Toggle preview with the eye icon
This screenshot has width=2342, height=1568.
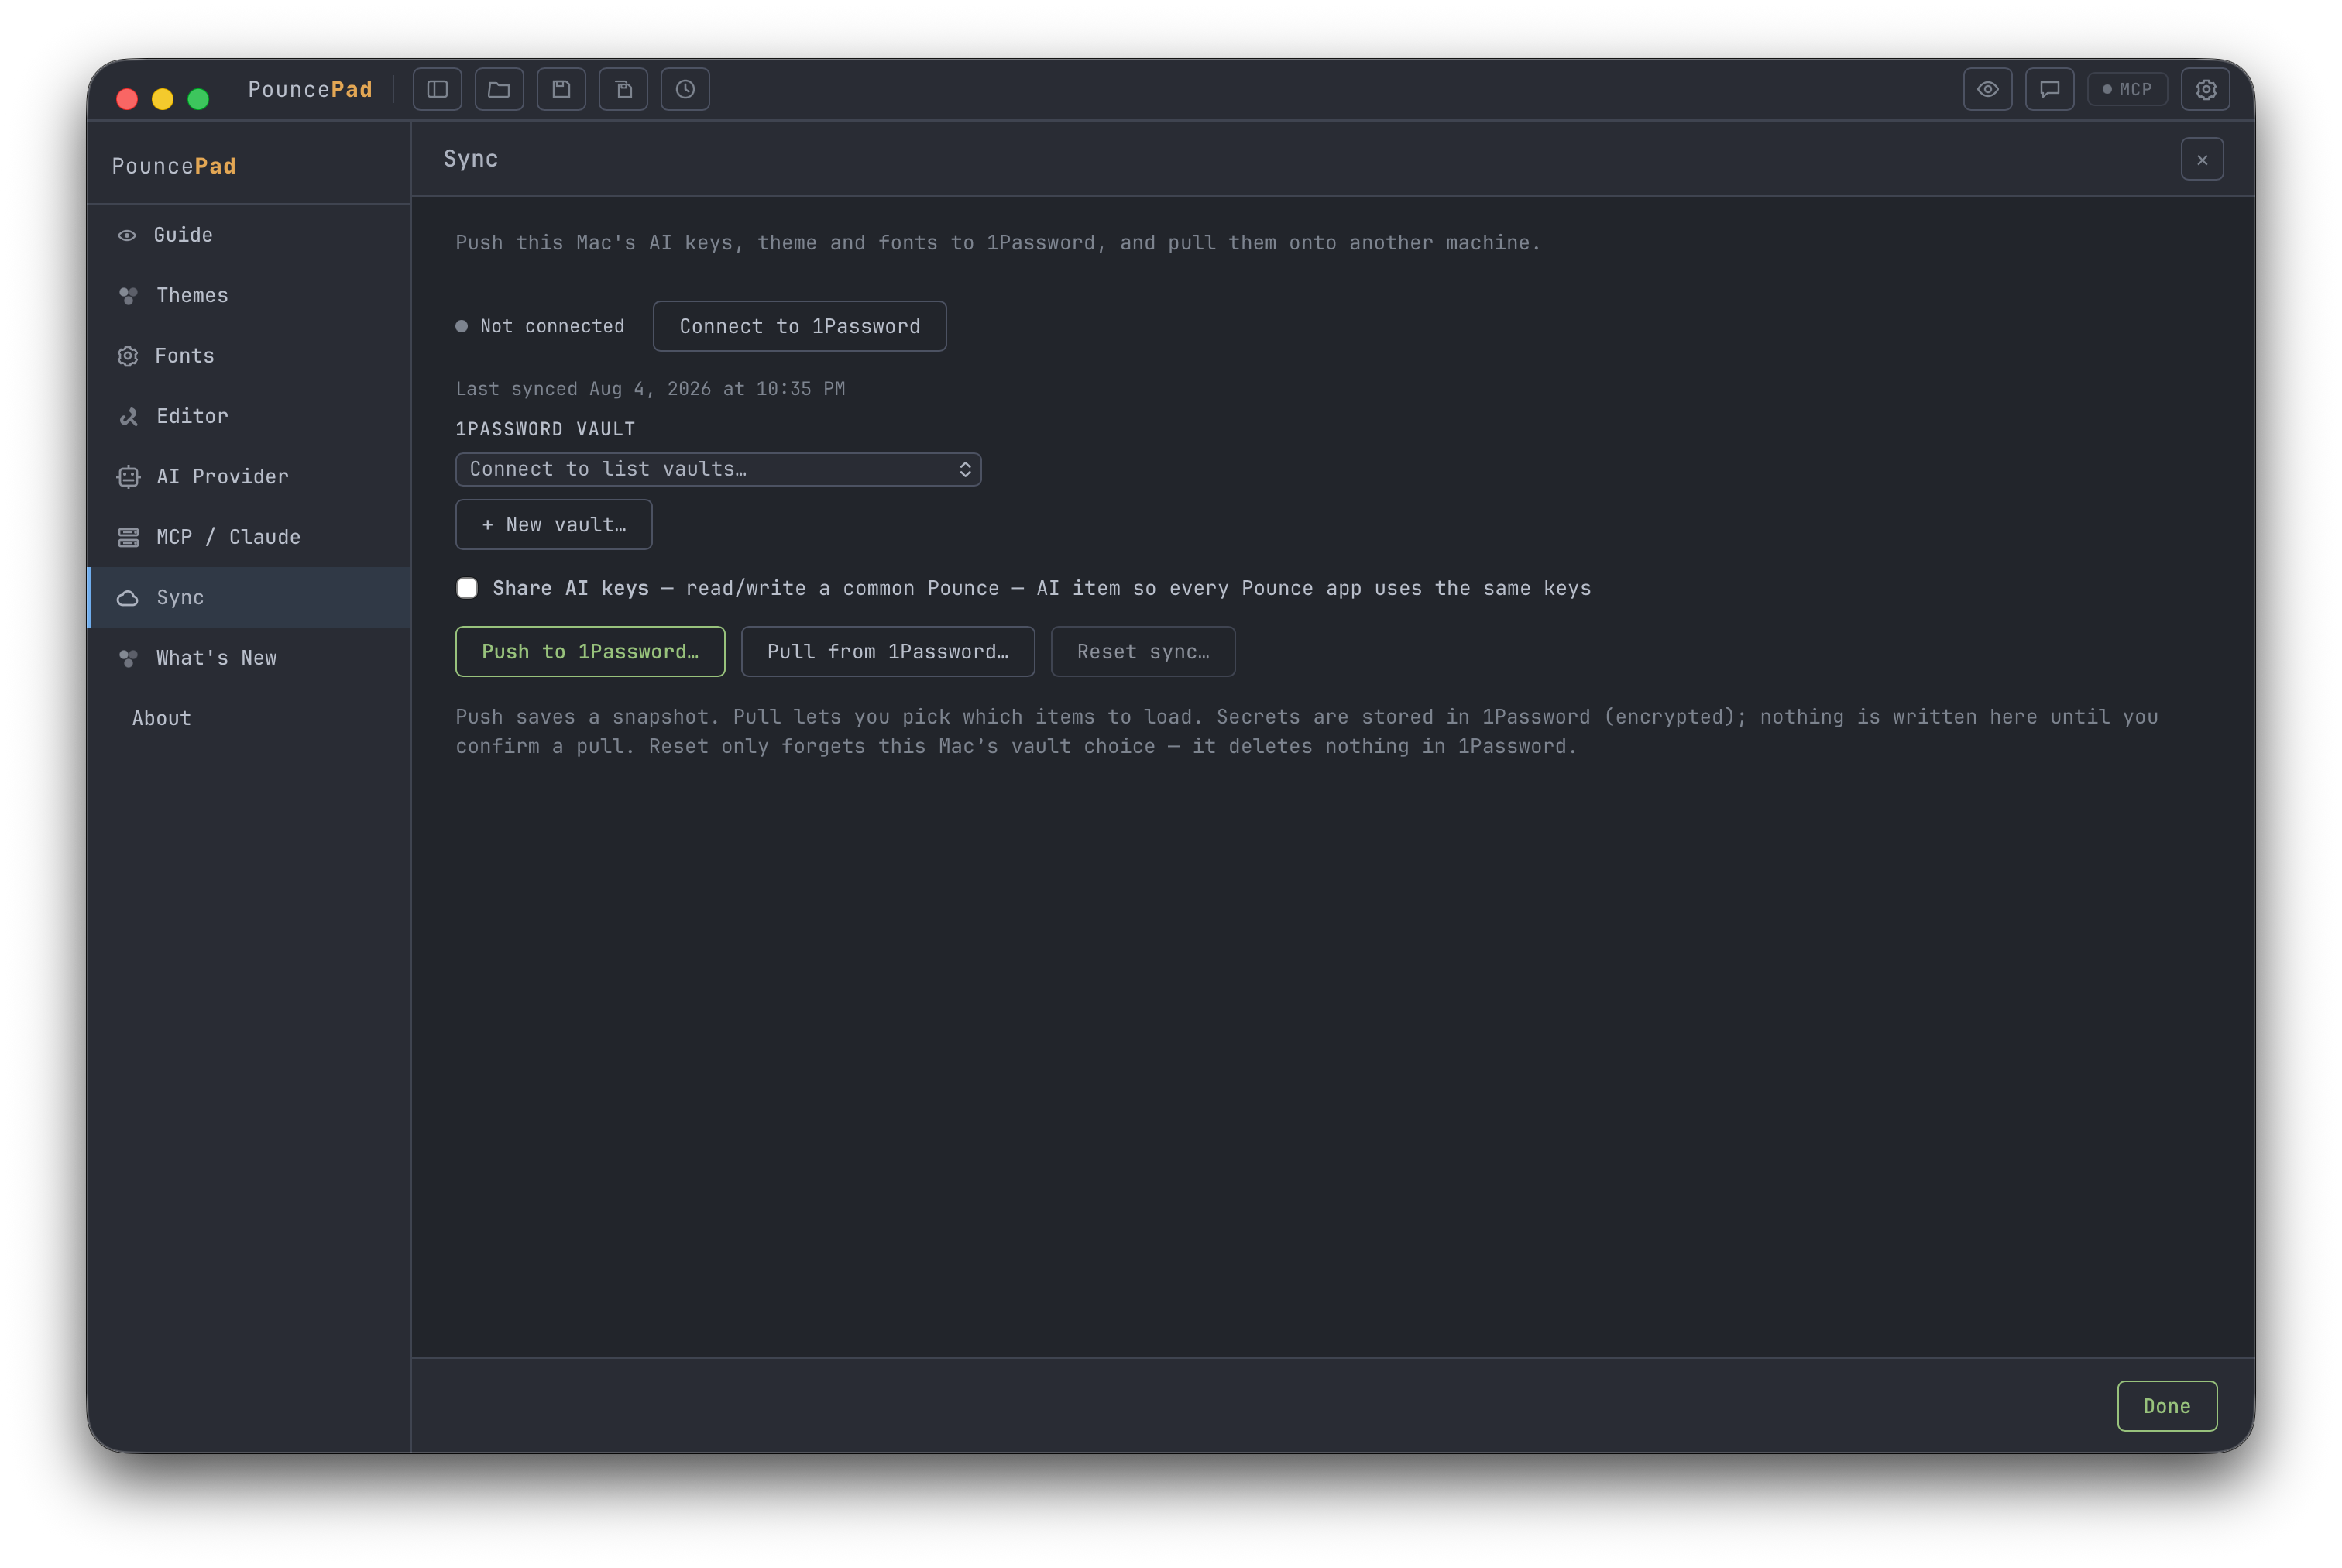1987,89
